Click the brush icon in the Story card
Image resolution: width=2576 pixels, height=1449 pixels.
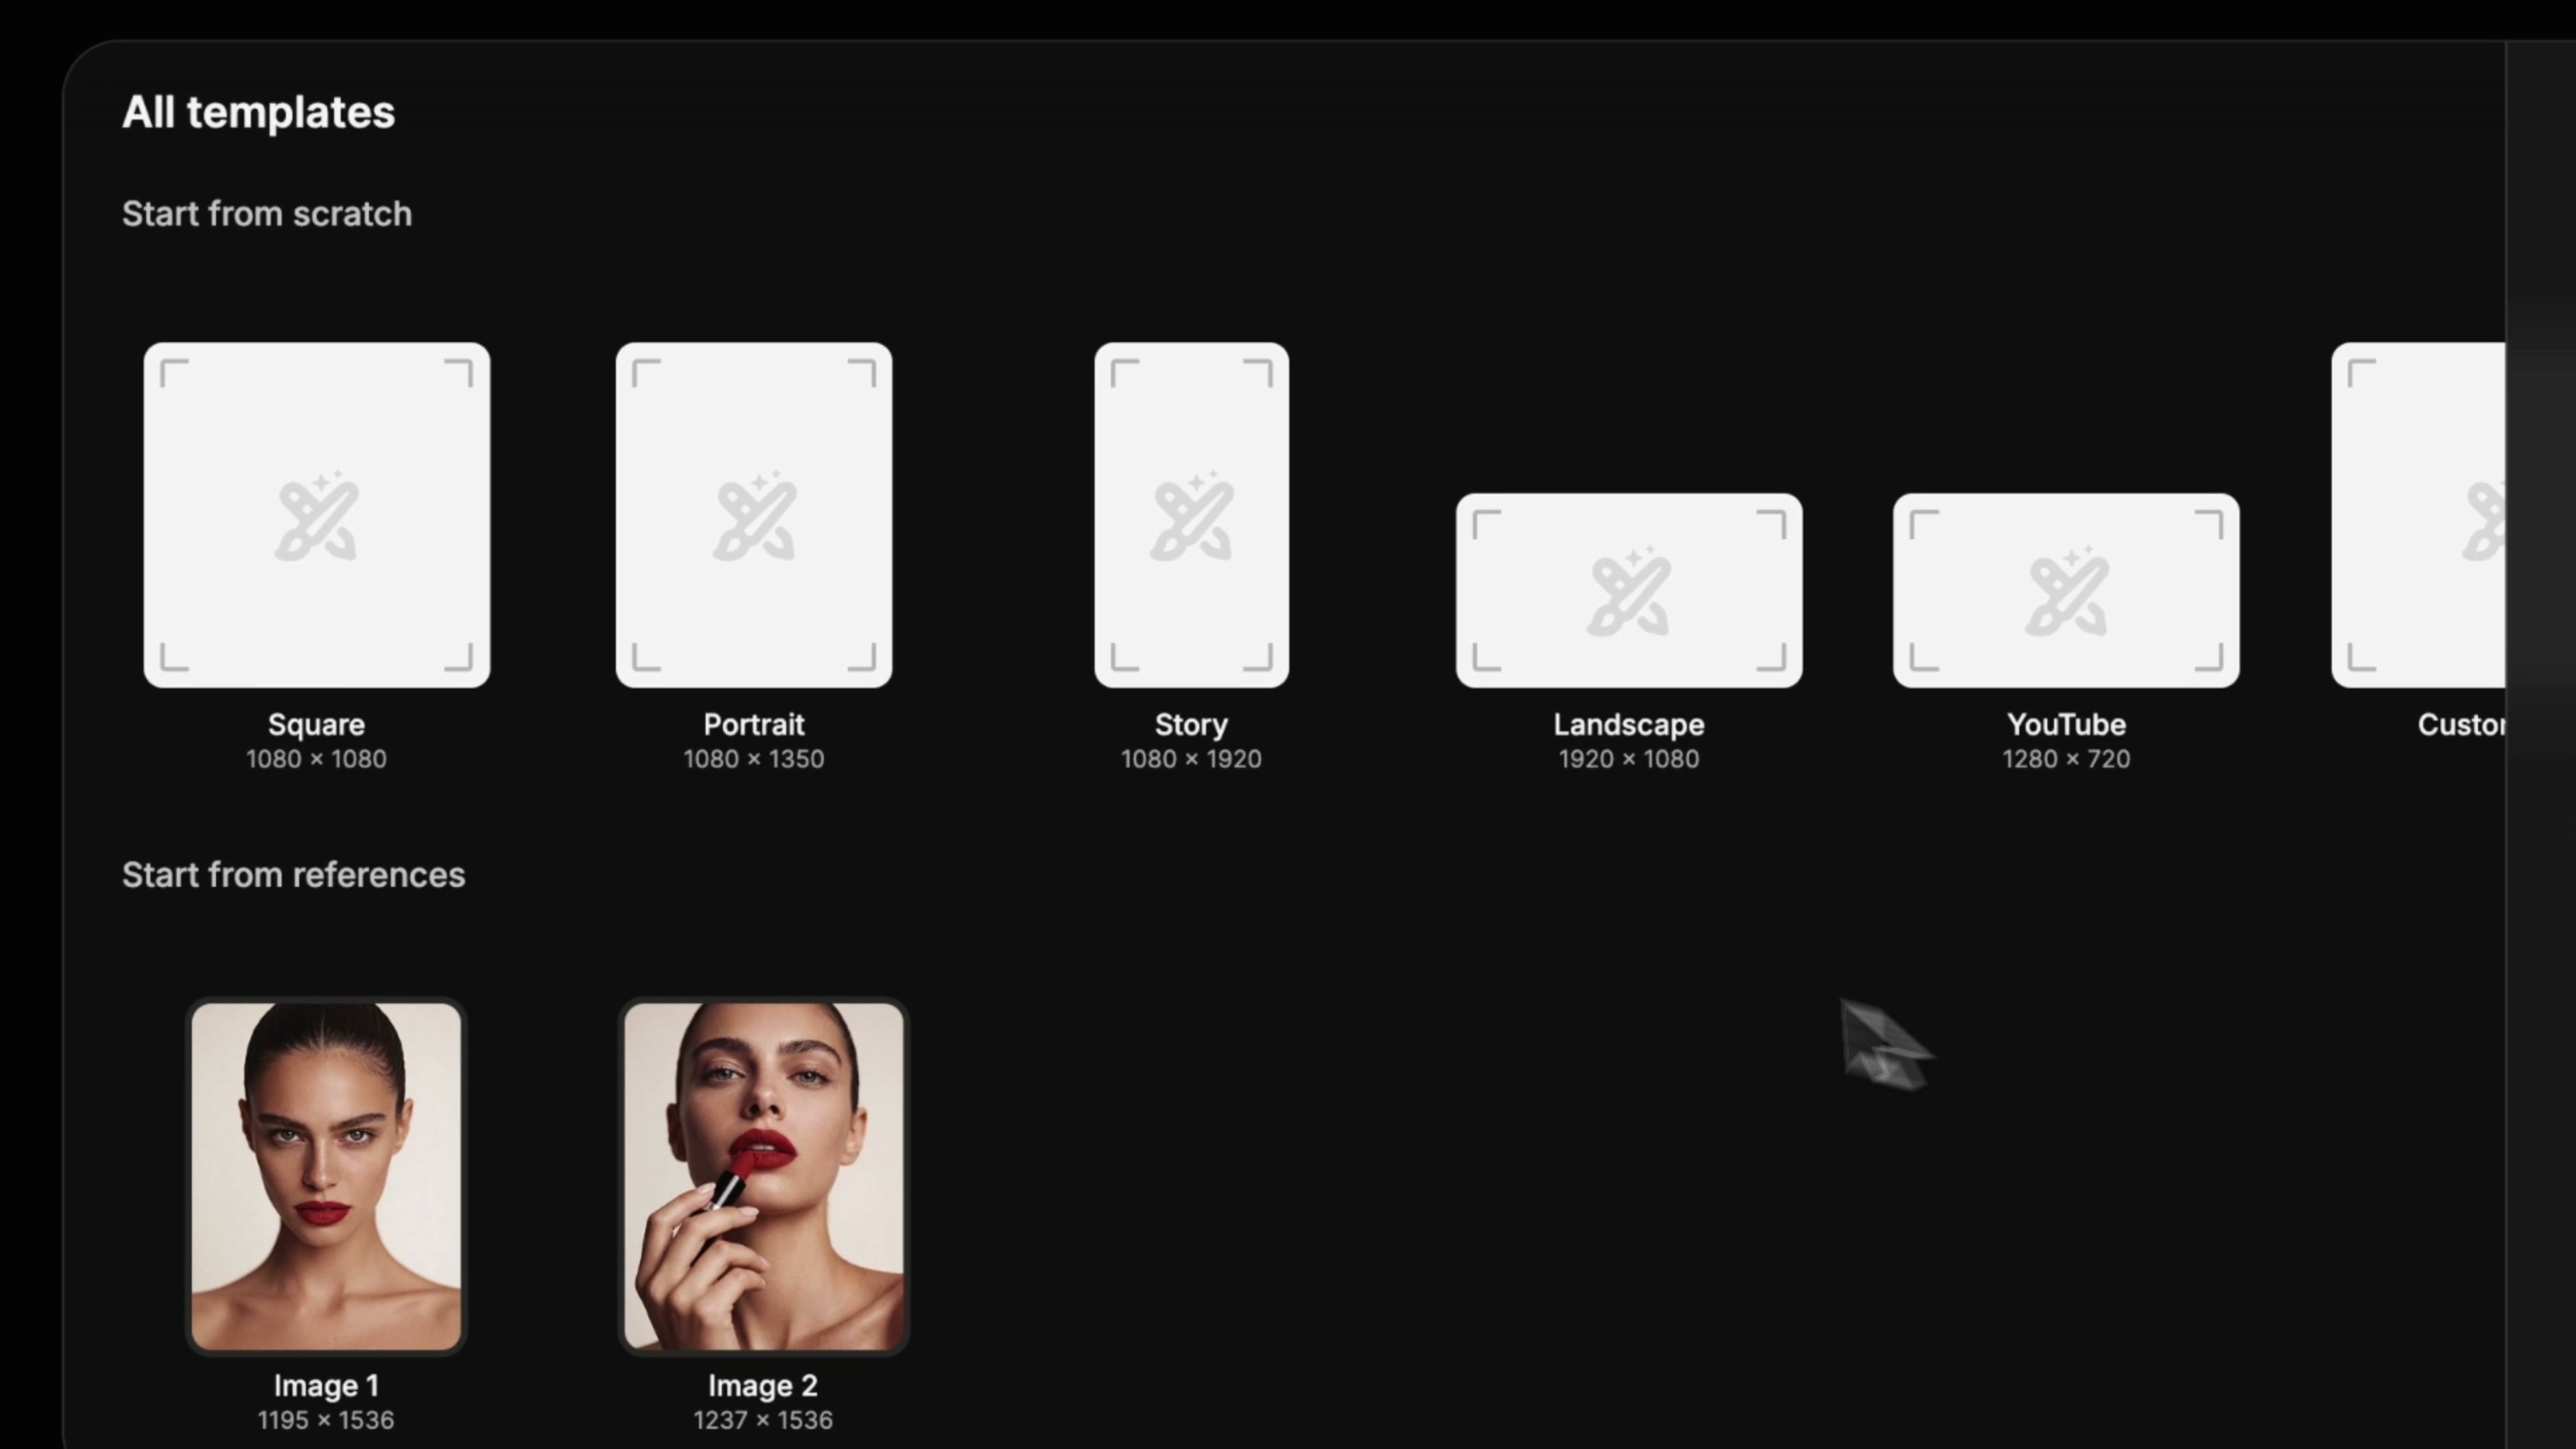coord(1191,516)
